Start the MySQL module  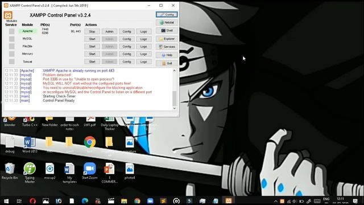click(92, 39)
